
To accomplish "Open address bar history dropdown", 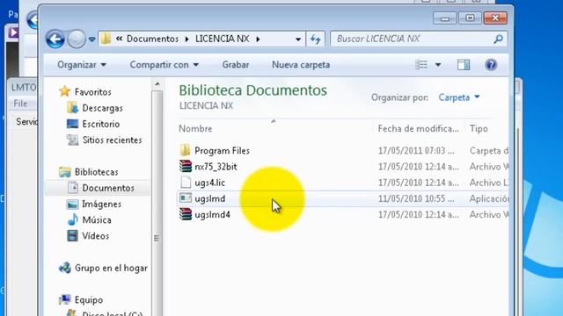I will coord(298,39).
